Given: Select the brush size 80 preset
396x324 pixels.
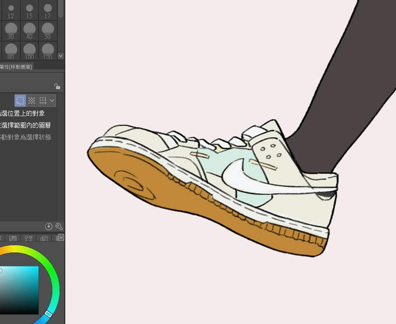Looking at the screenshot, I should 11,51.
